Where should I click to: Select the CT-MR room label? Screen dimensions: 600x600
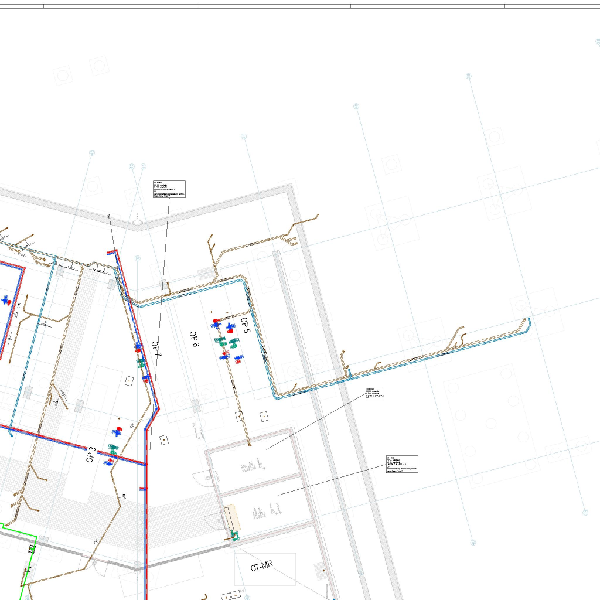pos(261,567)
